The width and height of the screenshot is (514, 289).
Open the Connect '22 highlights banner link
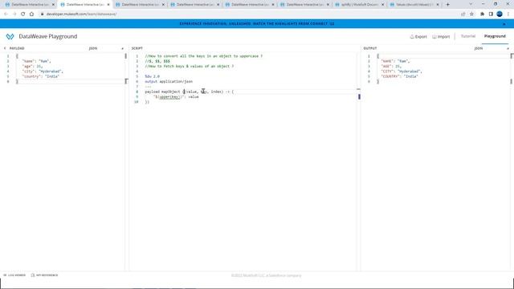click(257, 24)
